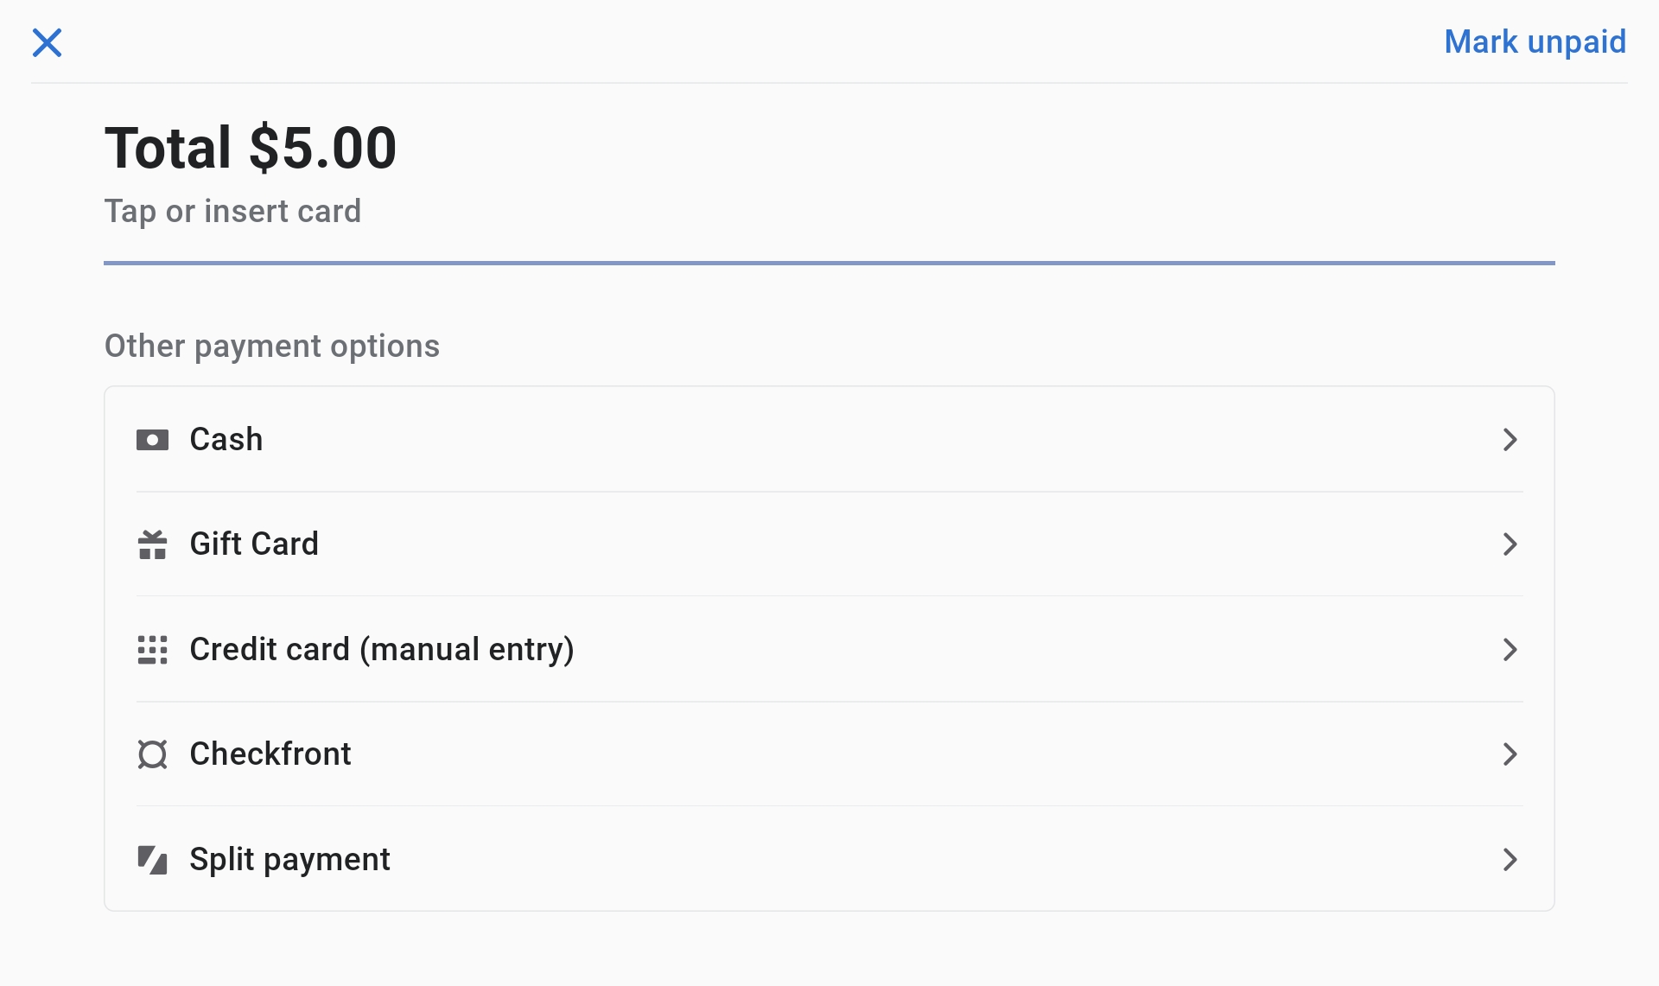The height and width of the screenshot is (986, 1659).
Task: Click the Mark unpaid link
Action: (x=1535, y=42)
